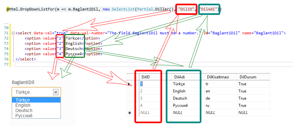Click Html.DropDownListFor in the Razor line
The height and width of the screenshot is (130, 293).
(32, 9)
